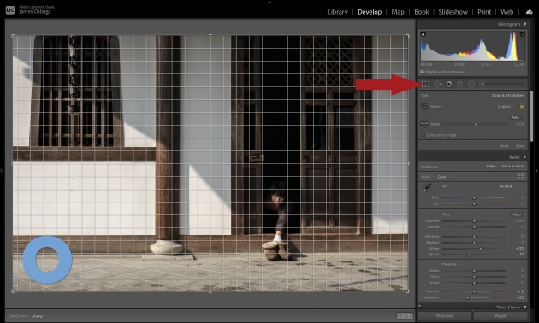This screenshot has height=323, width=539.
Task: Click the Saturation slider handle
Action: pos(467,297)
